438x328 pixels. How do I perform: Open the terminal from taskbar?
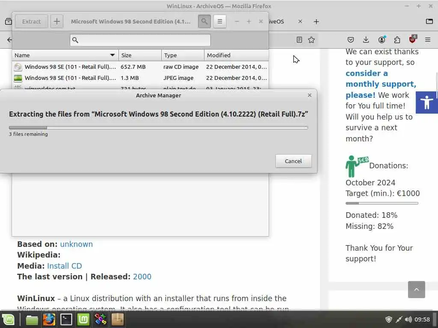pyautogui.click(x=66, y=319)
